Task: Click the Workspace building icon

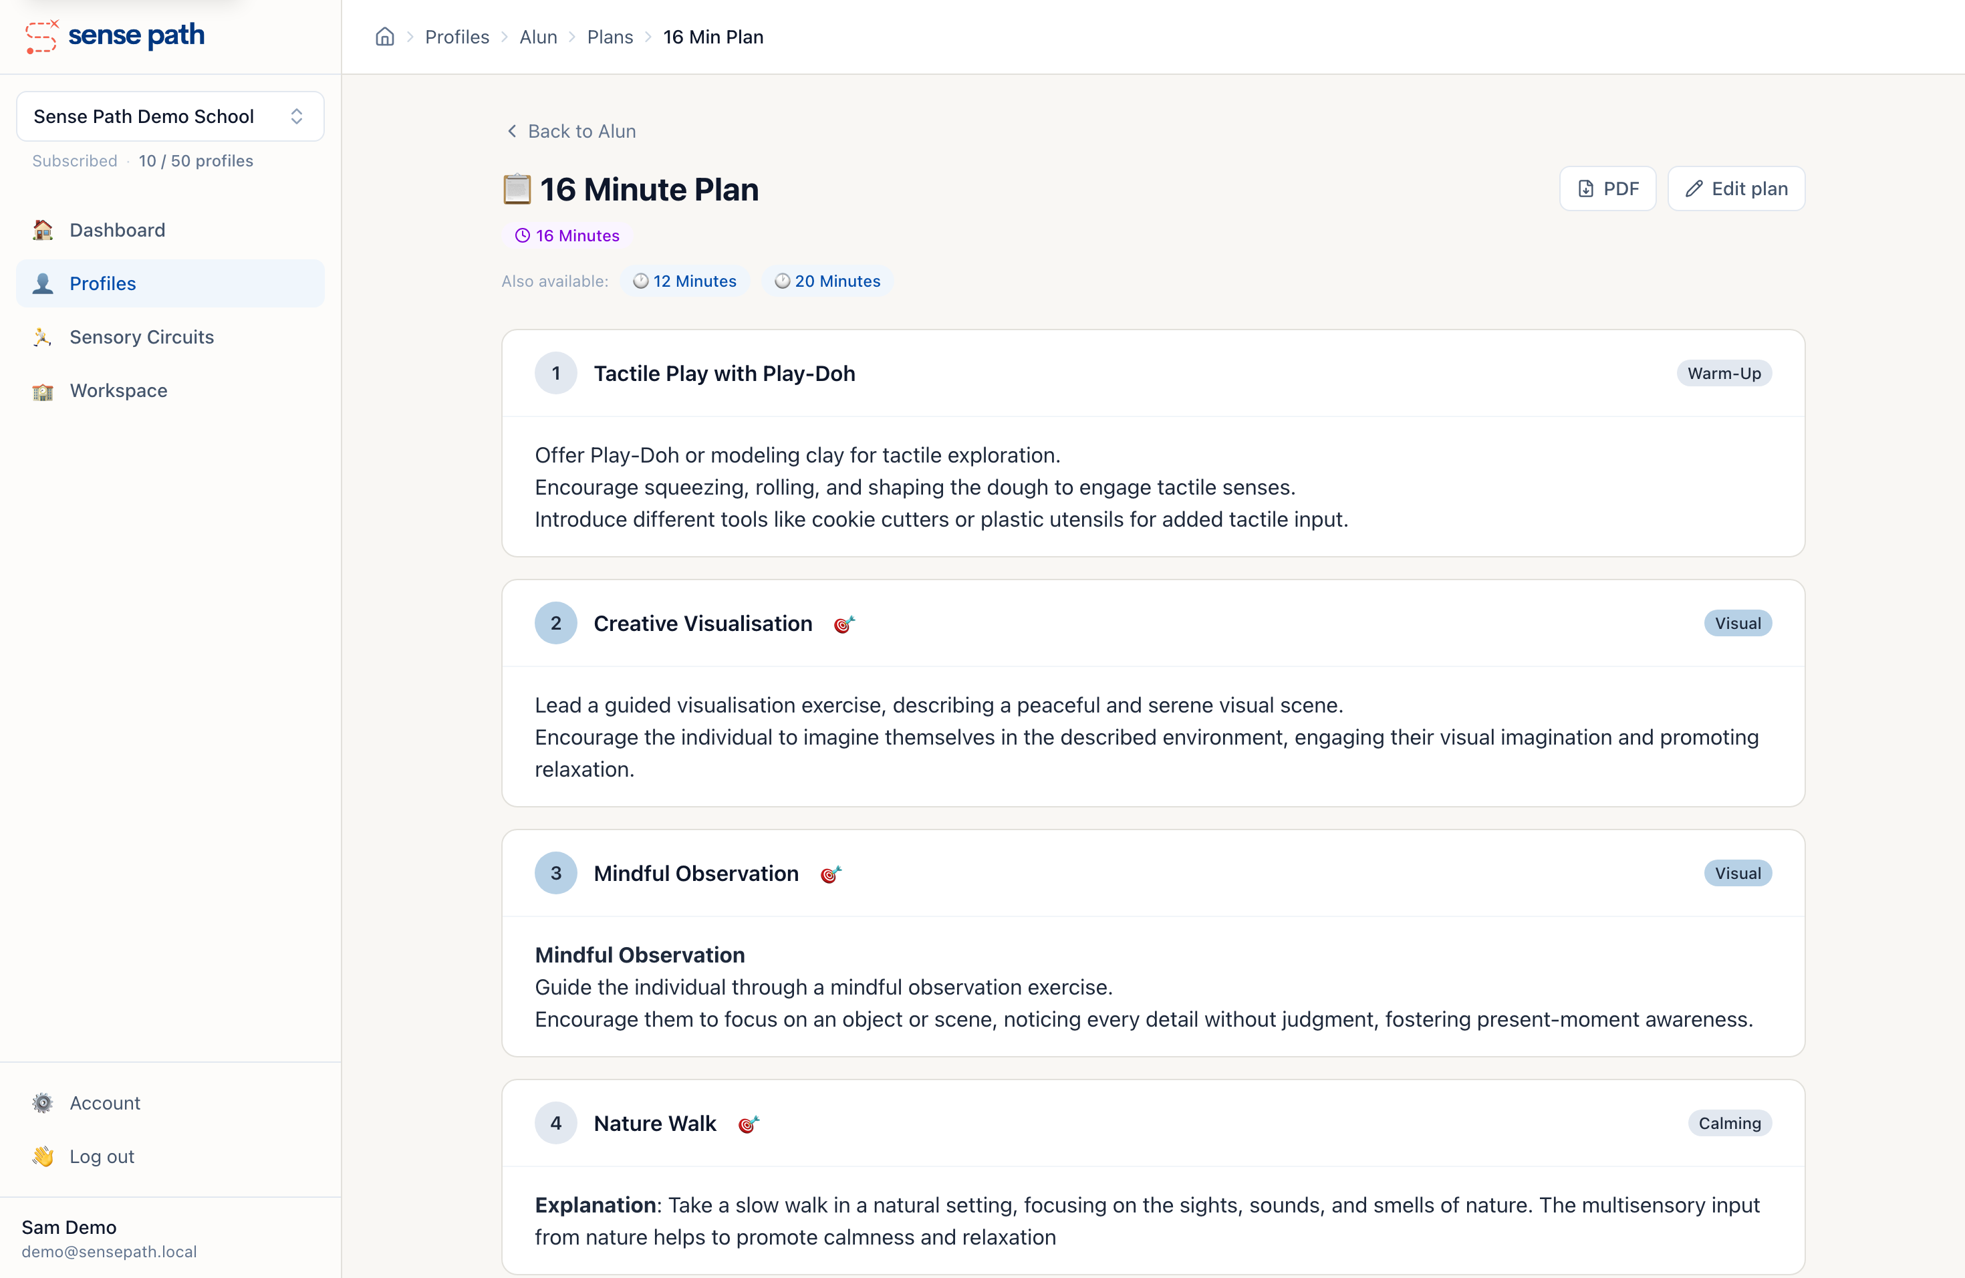Action: pos(43,390)
